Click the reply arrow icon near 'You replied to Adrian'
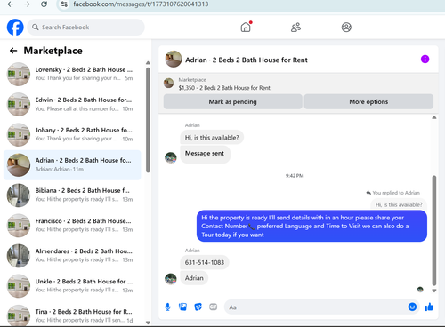Screen dimensions: 445x327 368,193
